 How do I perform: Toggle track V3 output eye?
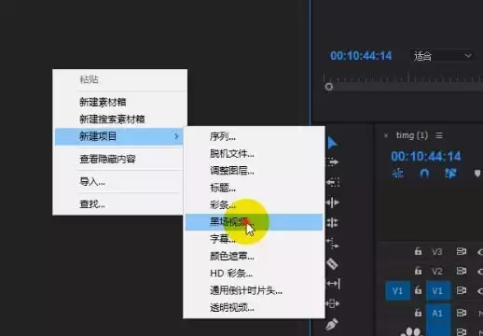click(480, 251)
